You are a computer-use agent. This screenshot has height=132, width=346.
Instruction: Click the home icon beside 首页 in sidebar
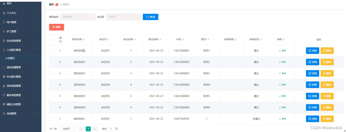[4, 3]
